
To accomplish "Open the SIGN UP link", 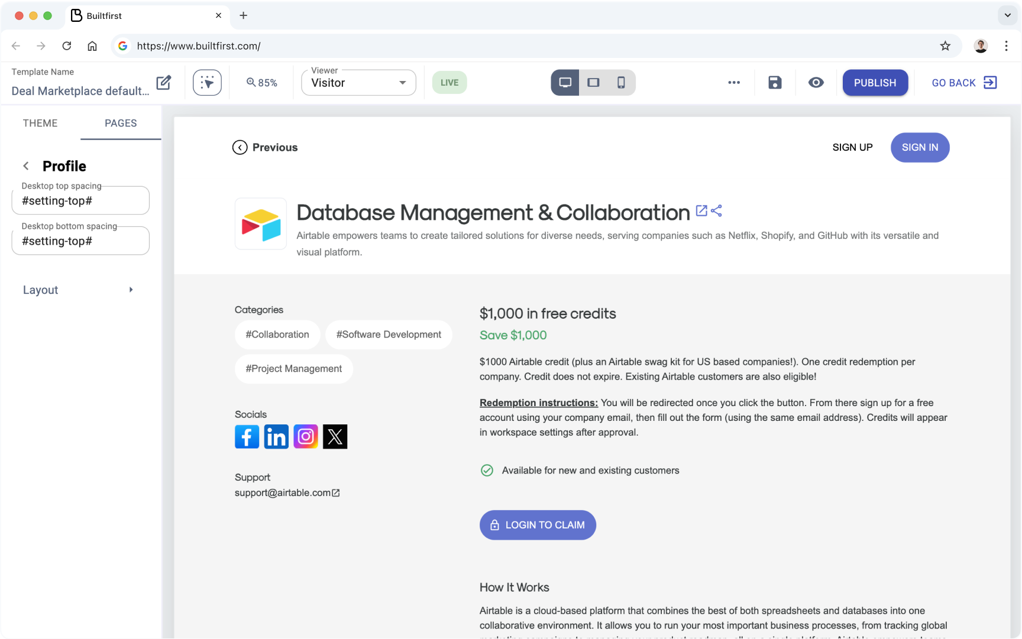I will 852,147.
